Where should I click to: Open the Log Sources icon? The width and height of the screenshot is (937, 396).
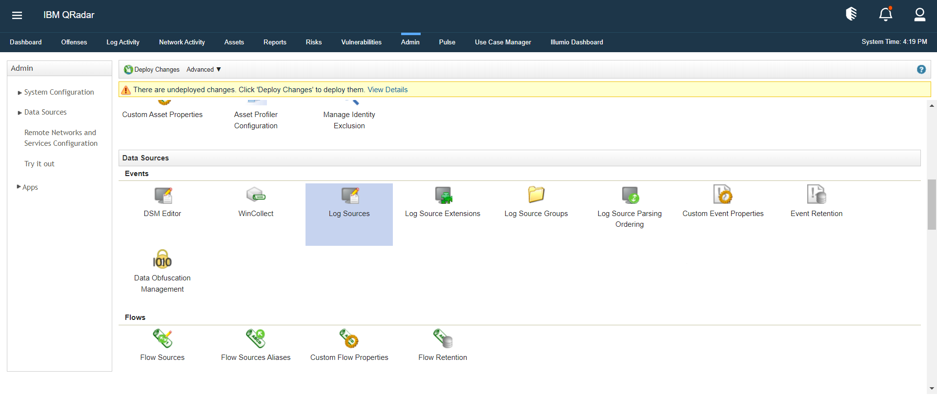[x=350, y=195]
